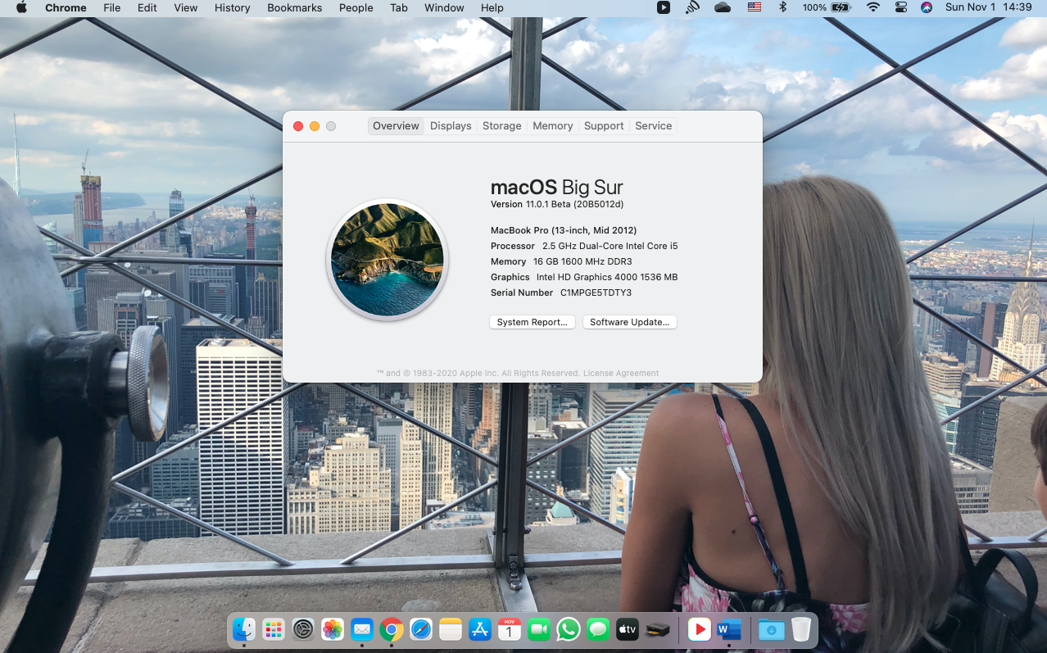Click the Big Sur artwork image
Viewport: 1047px width, 653px height.
click(x=388, y=260)
